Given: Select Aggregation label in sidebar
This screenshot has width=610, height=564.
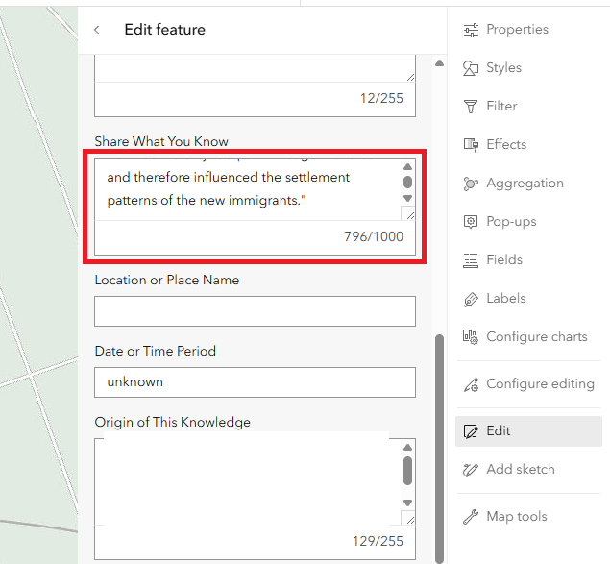Looking at the screenshot, I should tap(525, 184).
